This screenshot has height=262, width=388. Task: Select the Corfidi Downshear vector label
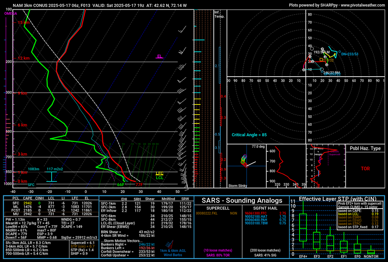117,252
